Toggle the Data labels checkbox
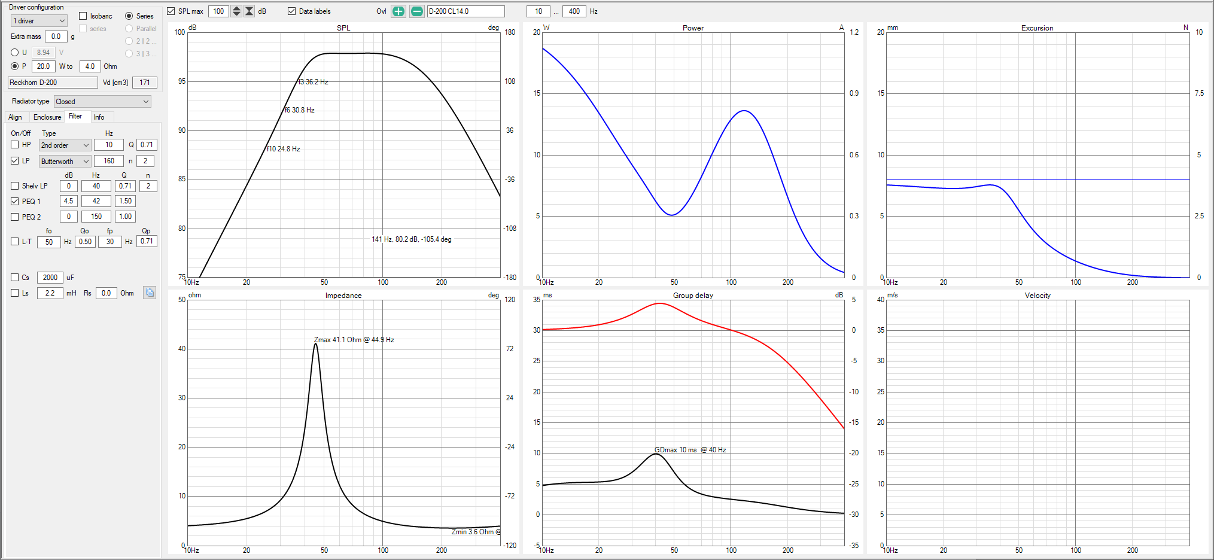Viewport: 1214px width, 560px height. coord(292,11)
